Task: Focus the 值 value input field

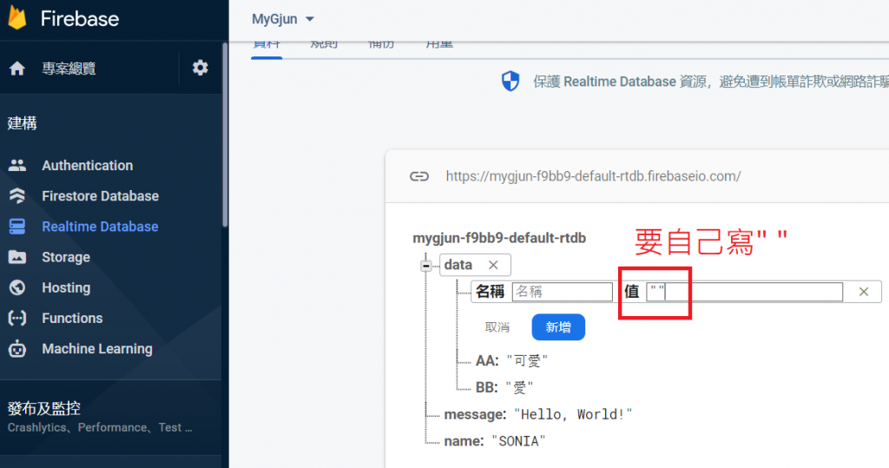Action: [x=744, y=292]
